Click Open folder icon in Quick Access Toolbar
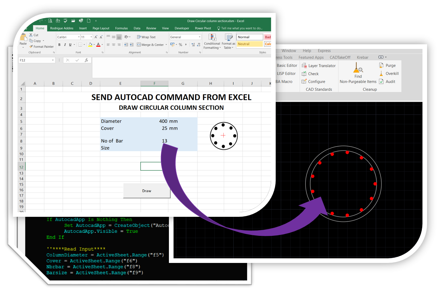Image resolution: width=440 pixels, height=290 pixels. tap(73, 21)
